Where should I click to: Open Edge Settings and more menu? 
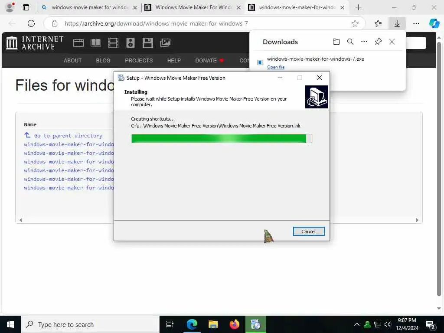[416, 23]
